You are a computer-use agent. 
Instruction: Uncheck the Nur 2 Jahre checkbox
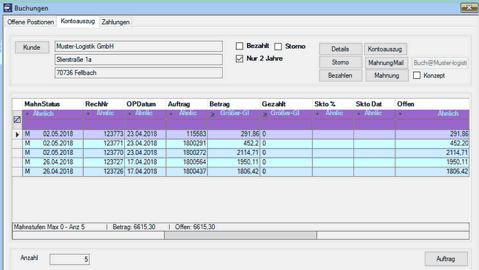click(239, 58)
